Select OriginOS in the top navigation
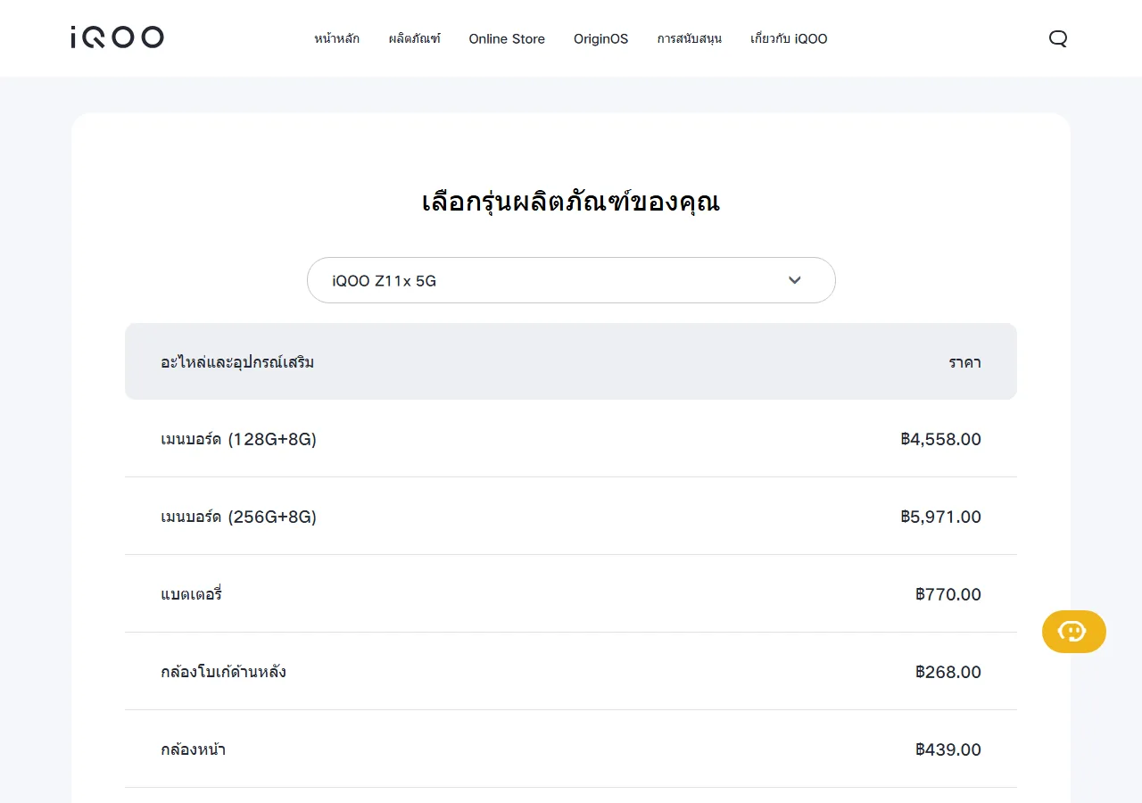This screenshot has height=803, width=1142. click(x=601, y=38)
